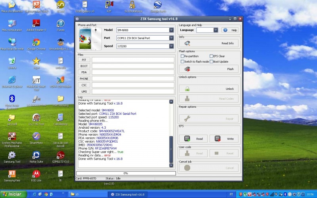Click the PDA file path input field
The width and height of the screenshot is (317, 198).
coord(133,72)
